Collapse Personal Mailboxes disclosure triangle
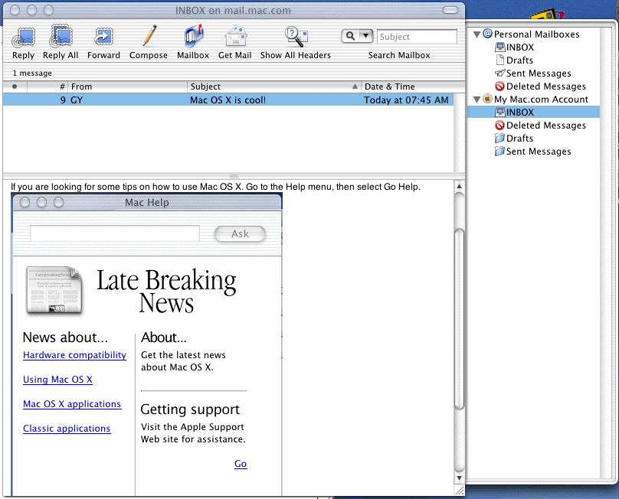This screenshot has width=619, height=499. click(477, 34)
